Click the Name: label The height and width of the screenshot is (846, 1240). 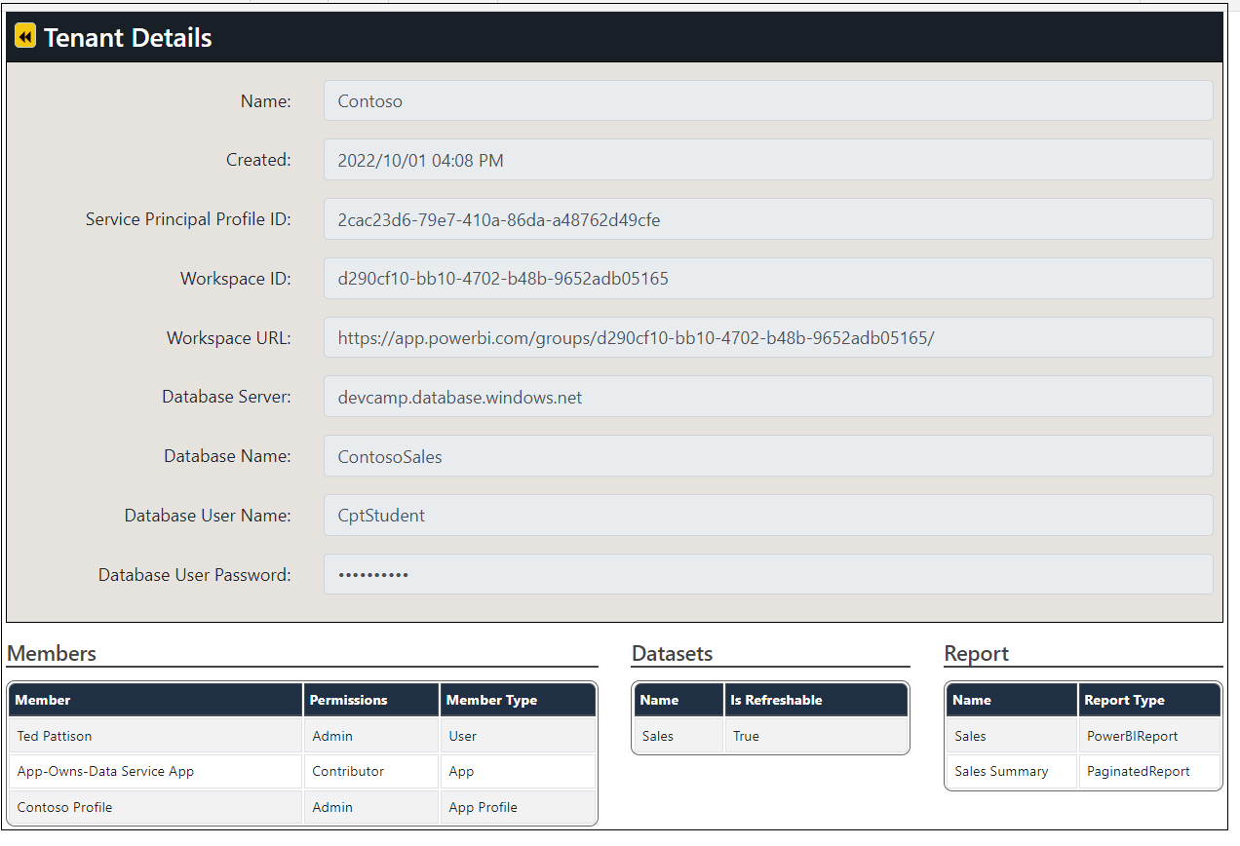point(265,100)
